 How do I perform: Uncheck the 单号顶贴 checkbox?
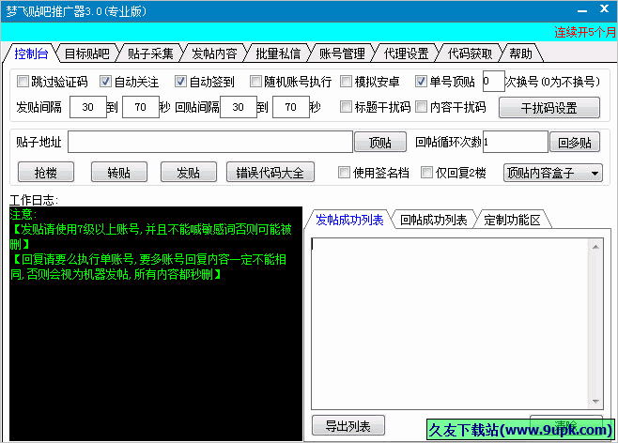click(x=421, y=82)
